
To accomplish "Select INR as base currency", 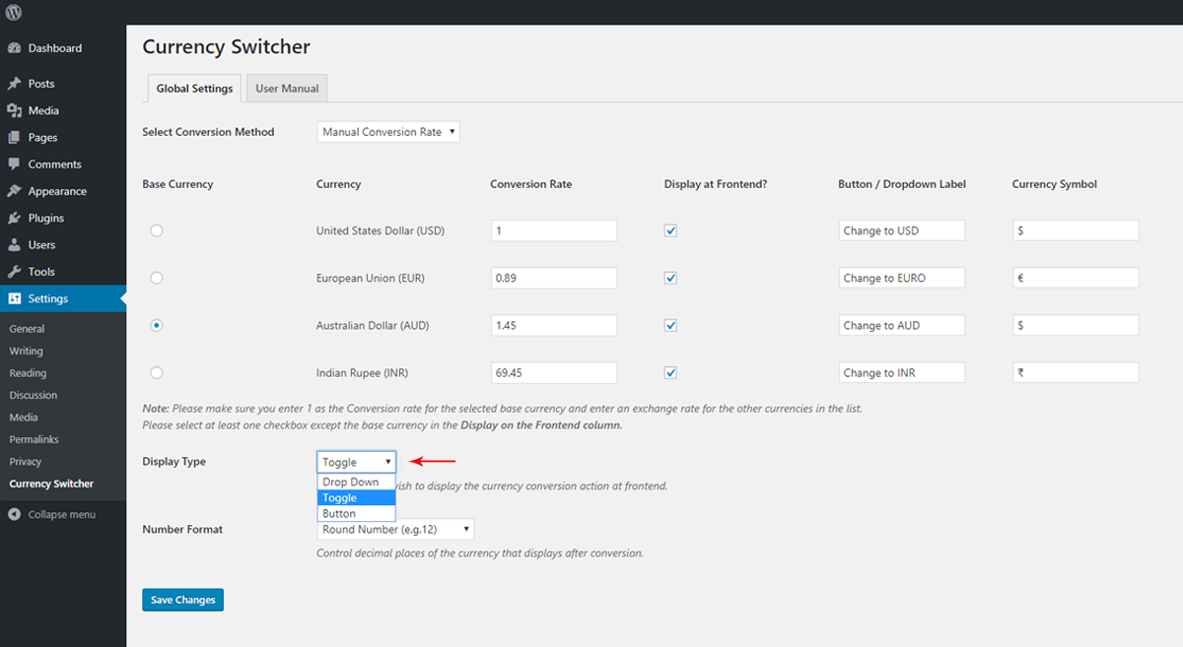I will click(157, 372).
